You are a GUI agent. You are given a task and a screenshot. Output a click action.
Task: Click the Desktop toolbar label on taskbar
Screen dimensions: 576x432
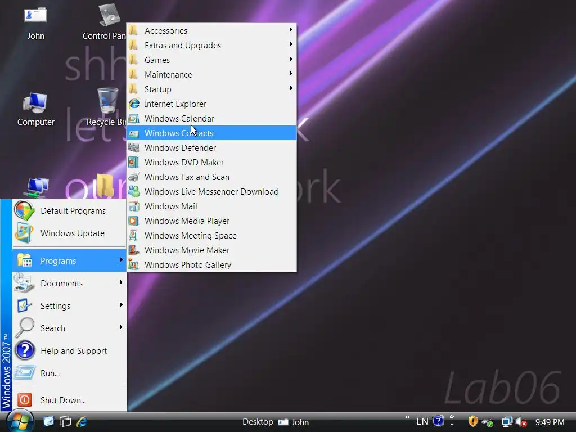click(258, 422)
